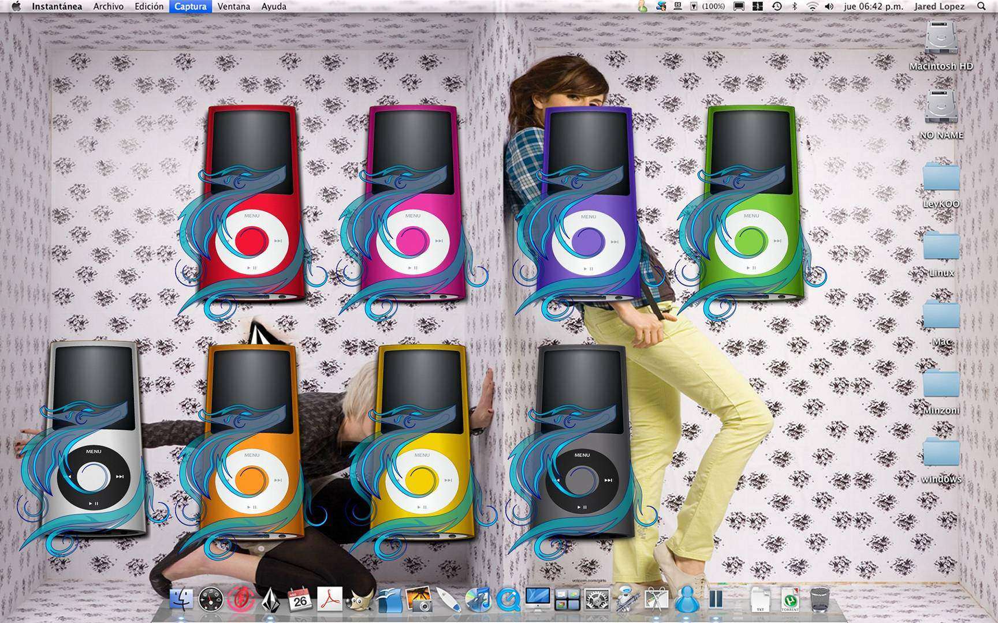998x623 pixels.
Task: Click the iMac display icon in the dock
Action: pos(538,600)
